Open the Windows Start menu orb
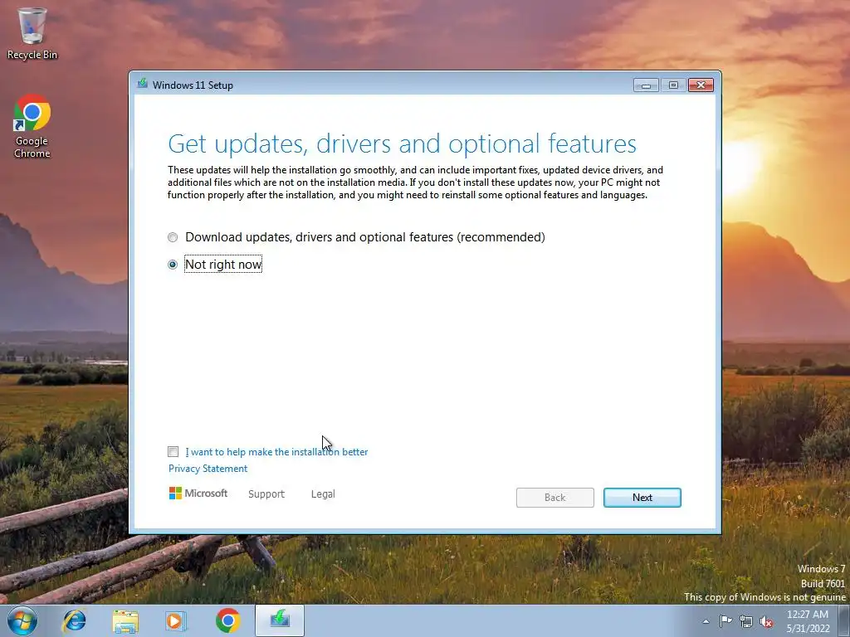 coord(22,620)
